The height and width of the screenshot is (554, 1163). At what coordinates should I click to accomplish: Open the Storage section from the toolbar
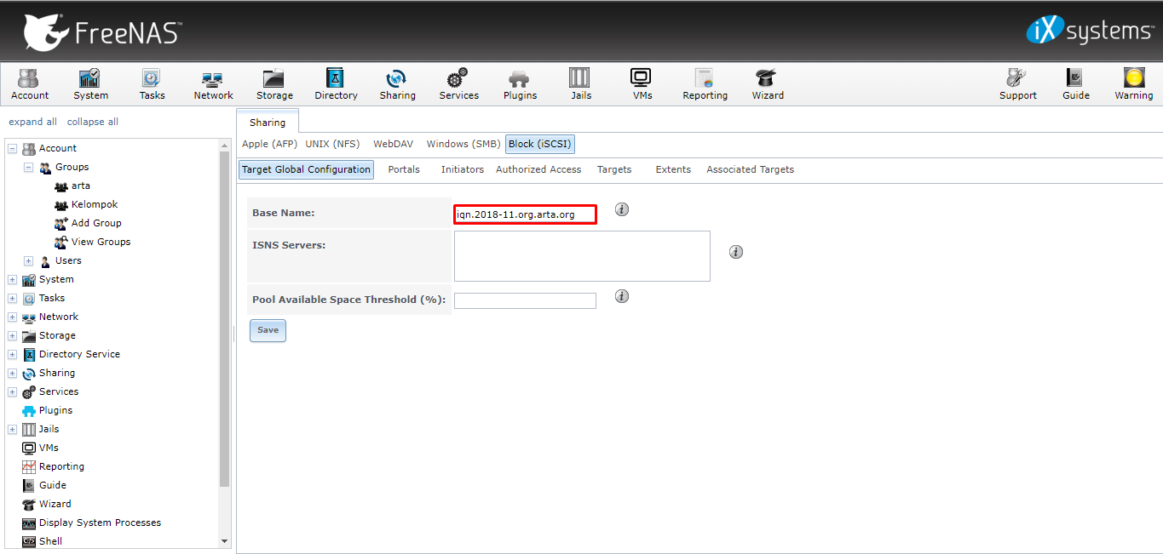pyautogui.click(x=273, y=83)
